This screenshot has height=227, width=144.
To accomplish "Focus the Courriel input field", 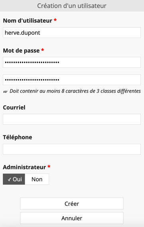I will 72,119.
